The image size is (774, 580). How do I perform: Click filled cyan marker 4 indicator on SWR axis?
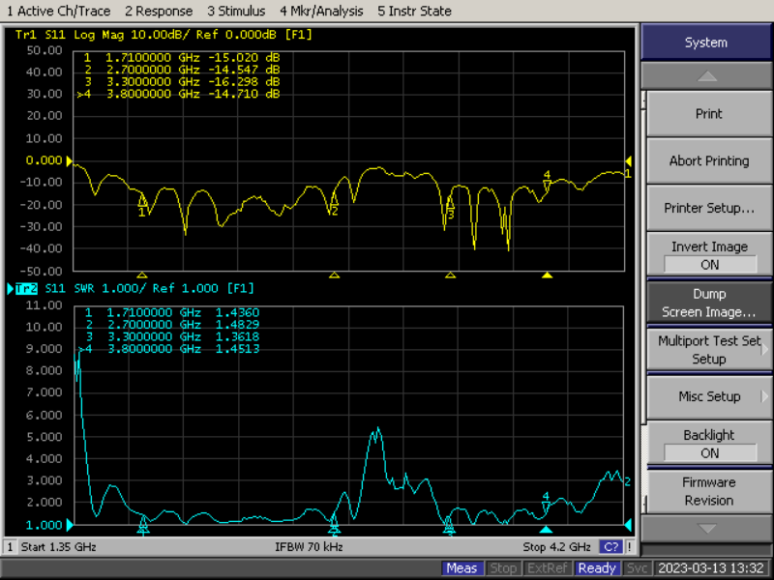[546, 530]
